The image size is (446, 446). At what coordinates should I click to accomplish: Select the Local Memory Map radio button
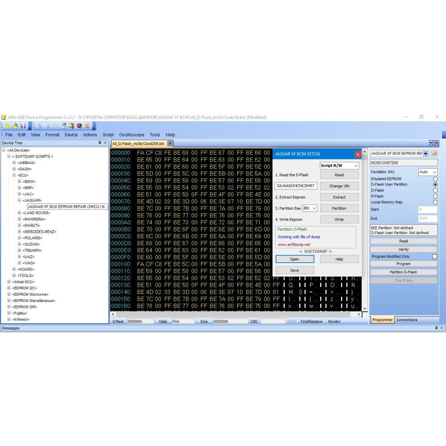click(x=435, y=202)
